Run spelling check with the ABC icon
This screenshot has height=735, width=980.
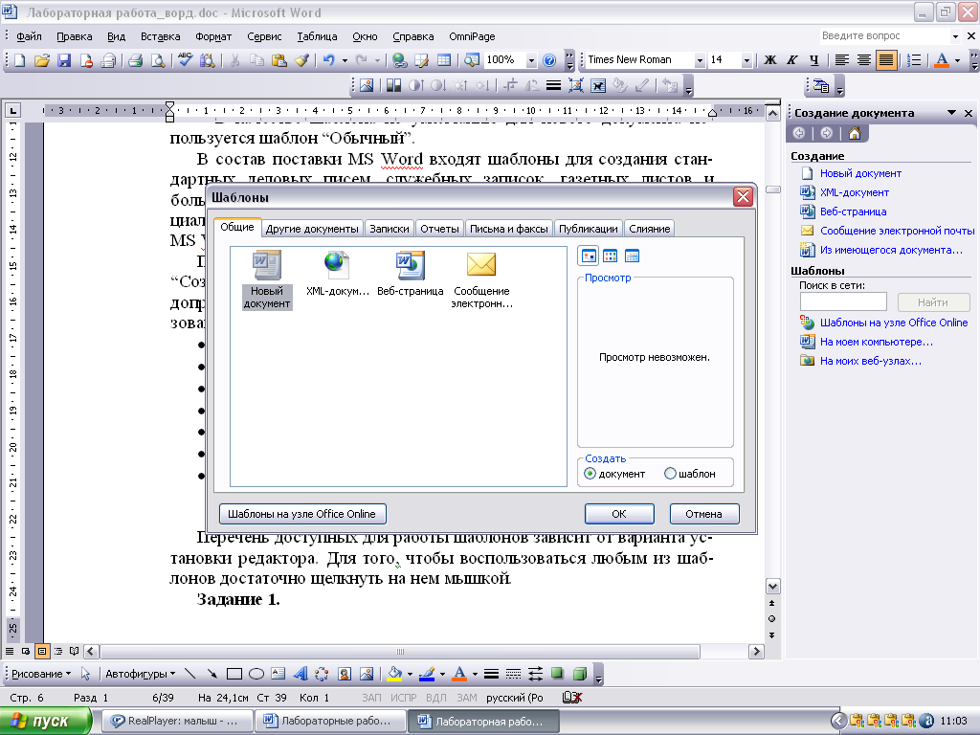click(x=185, y=60)
